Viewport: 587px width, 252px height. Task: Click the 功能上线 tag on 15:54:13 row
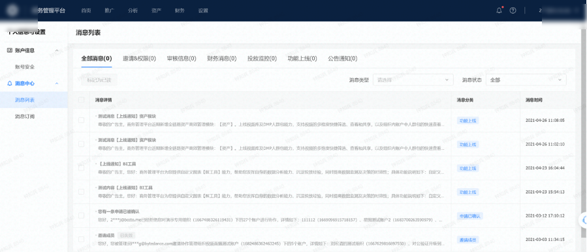pos(468,192)
